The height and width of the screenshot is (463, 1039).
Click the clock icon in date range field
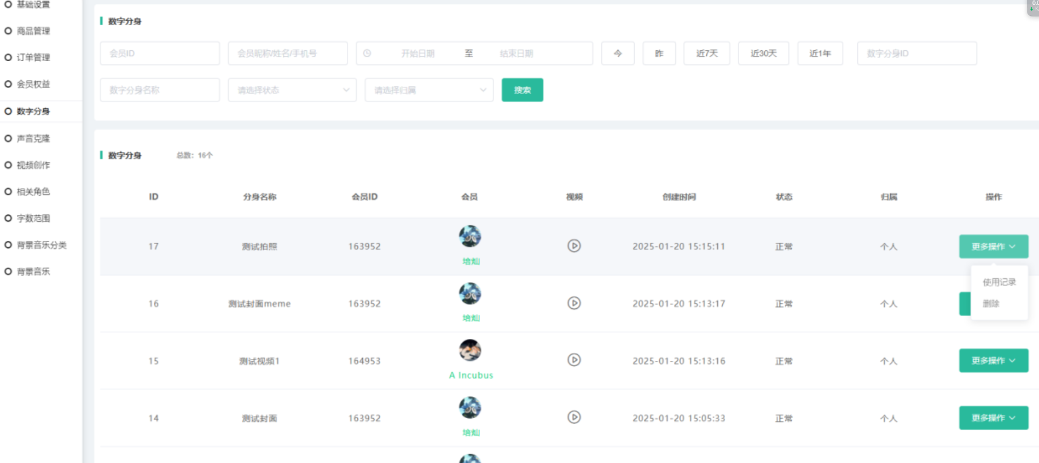tap(367, 54)
